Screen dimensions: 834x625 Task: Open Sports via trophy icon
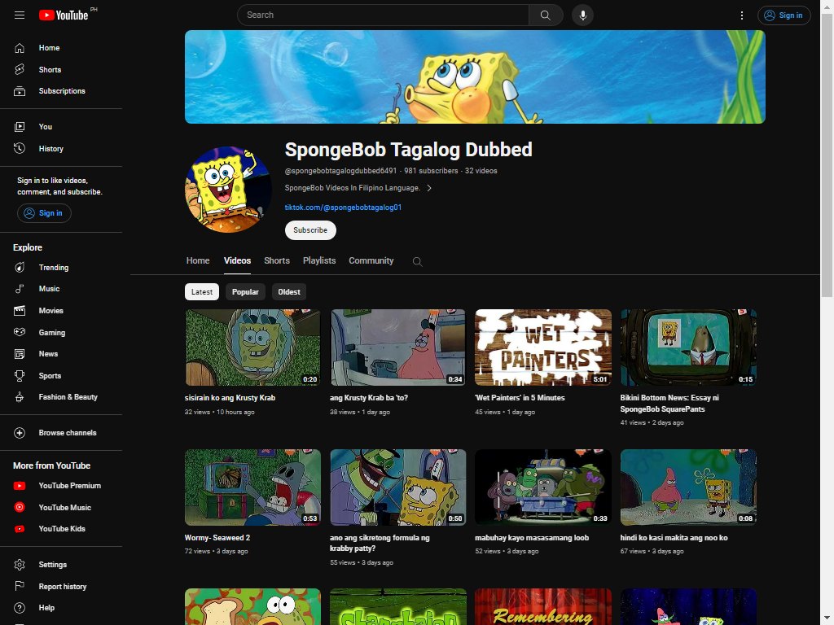click(20, 376)
